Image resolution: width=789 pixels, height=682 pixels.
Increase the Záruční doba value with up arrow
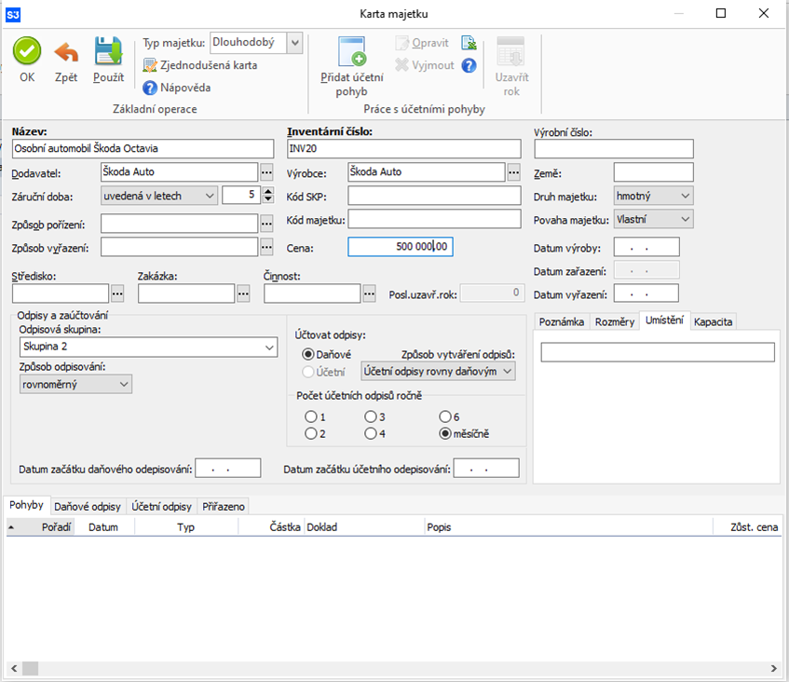pos(268,191)
